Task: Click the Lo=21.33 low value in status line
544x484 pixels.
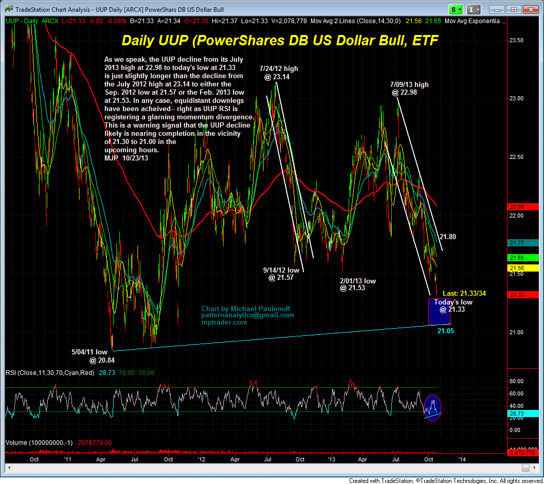Action: click(255, 21)
